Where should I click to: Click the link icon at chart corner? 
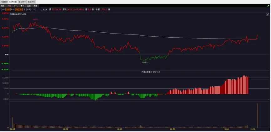click(x=267, y=14)
